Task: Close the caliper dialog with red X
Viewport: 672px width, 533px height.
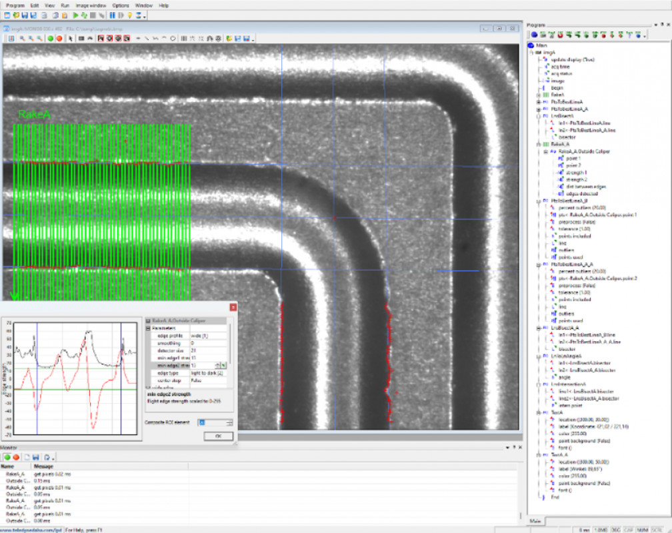Action: point(233,306)
